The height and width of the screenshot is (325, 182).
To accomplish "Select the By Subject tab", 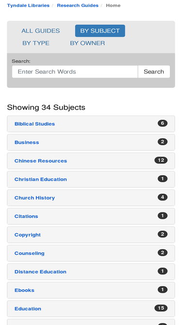I will pos(100,31).
